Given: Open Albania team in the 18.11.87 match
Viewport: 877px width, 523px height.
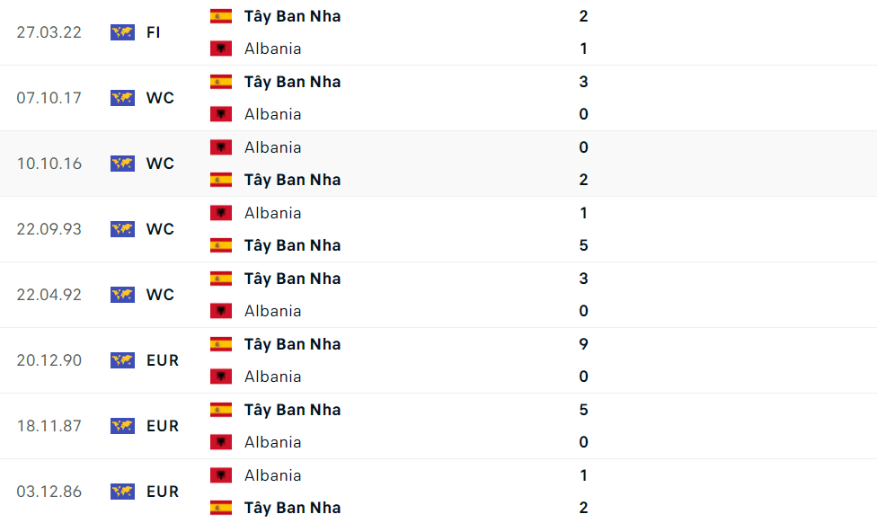Looking at the screenshot, I should pyautogui.click(x=273, y=442).
